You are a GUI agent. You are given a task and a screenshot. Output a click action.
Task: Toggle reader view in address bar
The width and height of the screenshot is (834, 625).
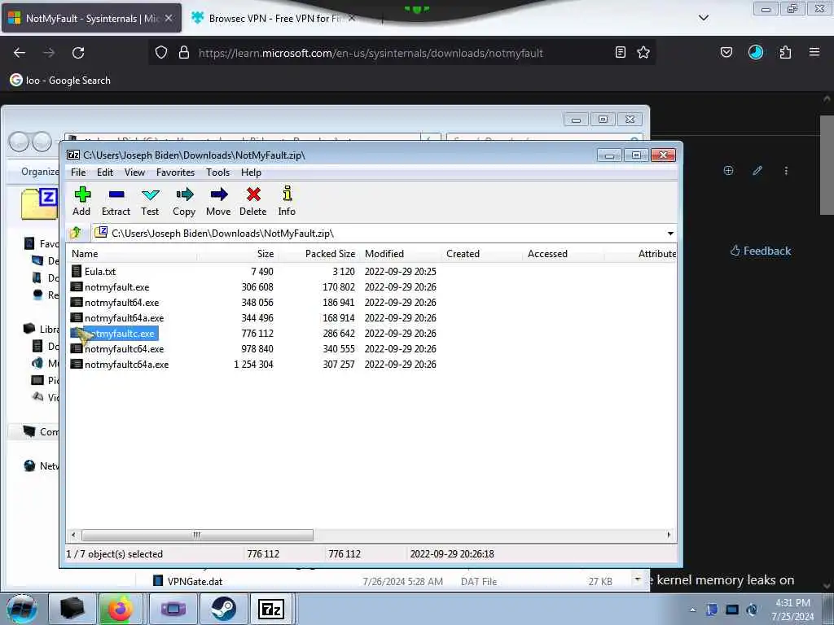[x=620, y=52]
